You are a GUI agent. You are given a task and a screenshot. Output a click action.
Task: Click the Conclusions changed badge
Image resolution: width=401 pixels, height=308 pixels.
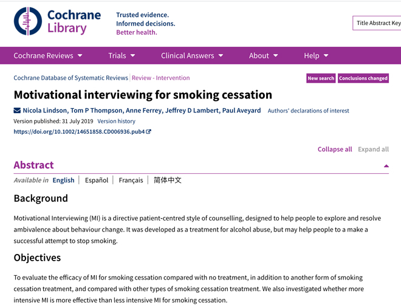pyautogui.click(x=363, y=78)
